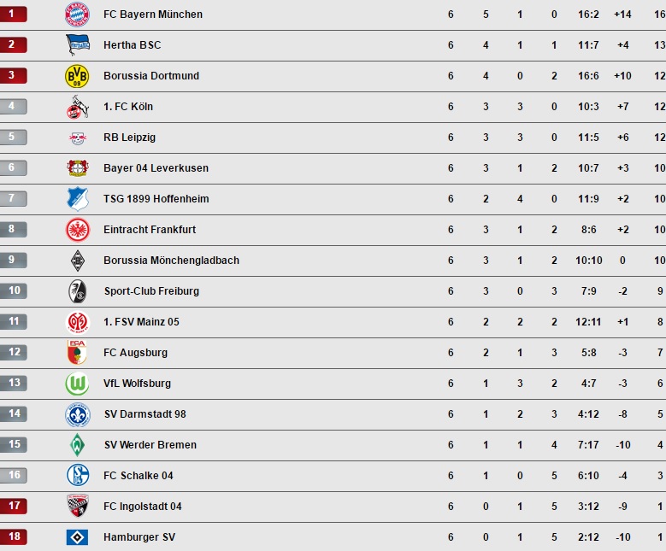Open the 1. FSV Mainz 05 team link

141,322
